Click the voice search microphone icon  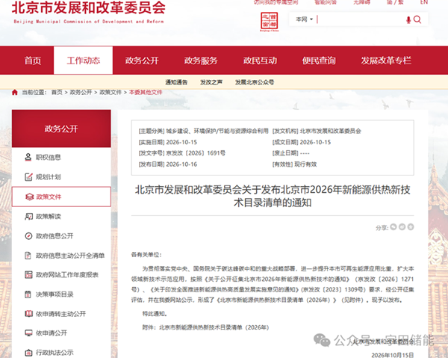tap(408, 19)
